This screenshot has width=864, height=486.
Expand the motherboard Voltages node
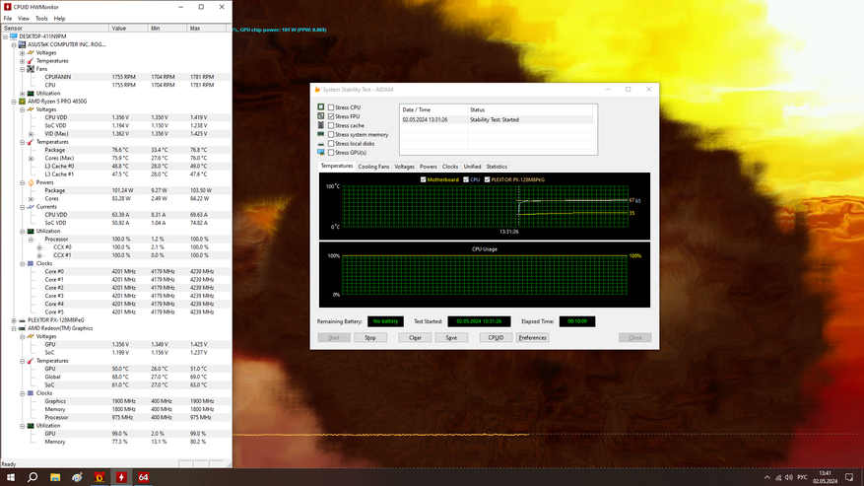(x=23, y=53)
